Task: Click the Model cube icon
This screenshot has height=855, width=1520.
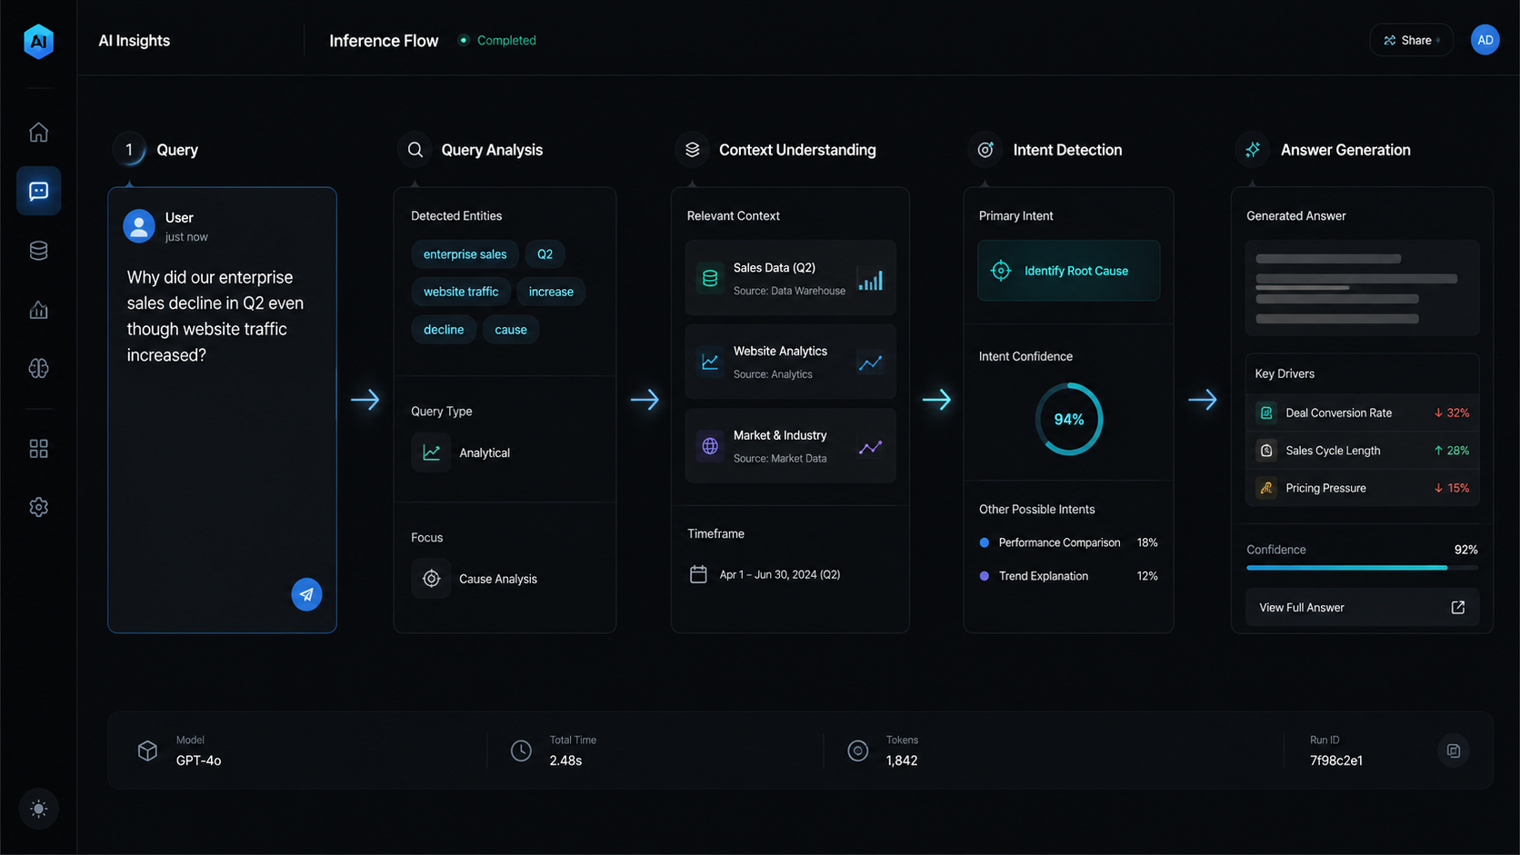Action: (147, 751)
